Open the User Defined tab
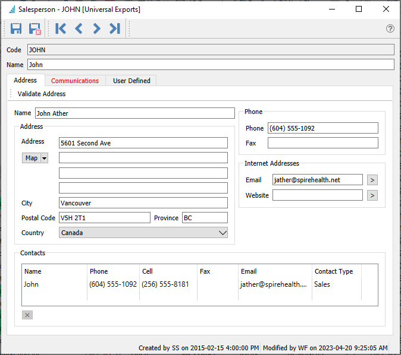Screen dimensions: 401x355 pos(131,81)
